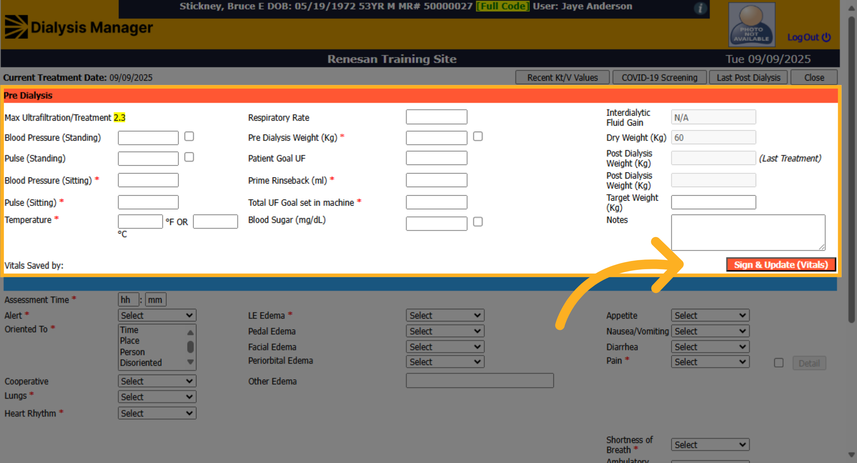Image resolution: width=857 pixels, height=463 pixels.
Task: Click the page scrollbar down arrow
Action: click(x=852, y=455)
